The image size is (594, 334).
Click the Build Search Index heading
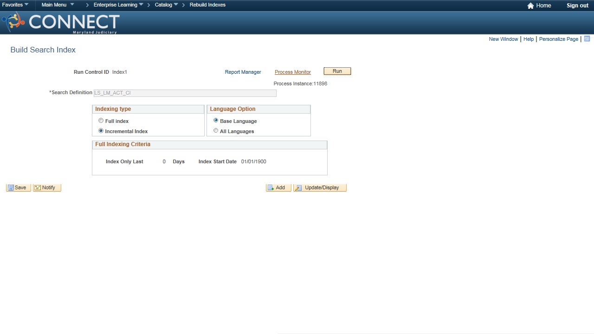[x=43, y=50]
